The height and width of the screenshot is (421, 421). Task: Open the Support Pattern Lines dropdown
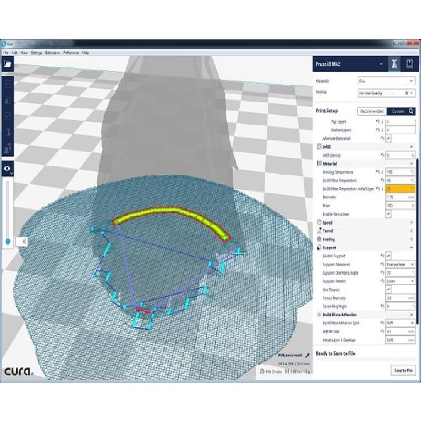coord(400,281)
